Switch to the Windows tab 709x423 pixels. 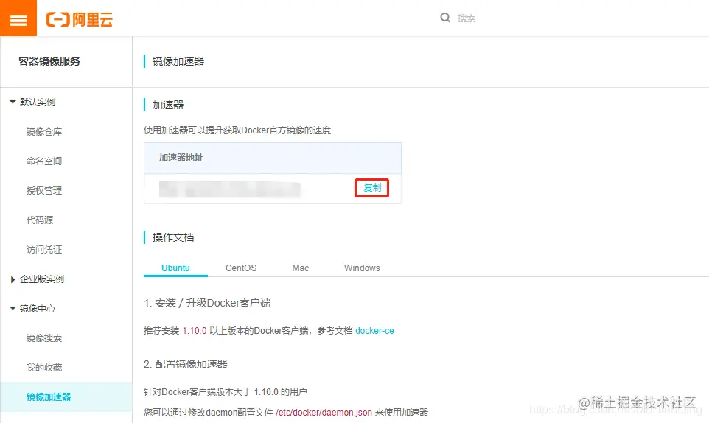click(x=362, y=268)
